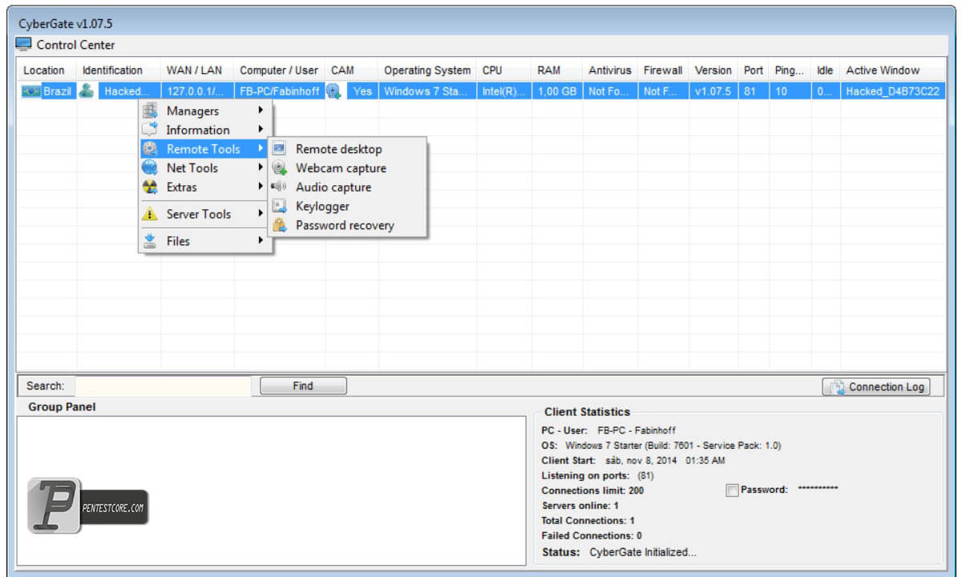
Task: Click the Remote desktop icon
Action: (x=279, y=148)
